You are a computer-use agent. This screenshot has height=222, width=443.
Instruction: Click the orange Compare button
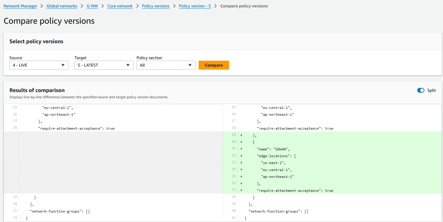214,65
